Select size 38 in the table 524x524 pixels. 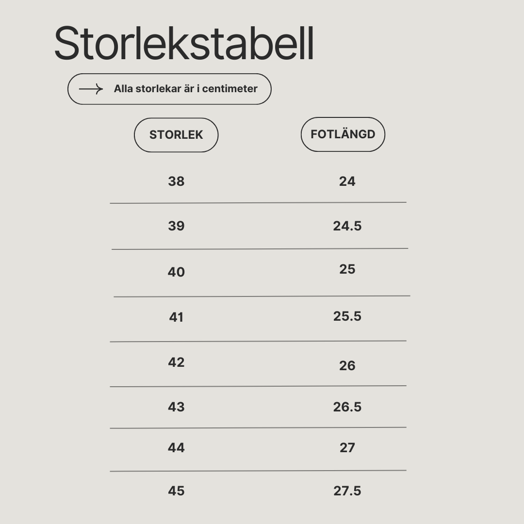point(176,181)
